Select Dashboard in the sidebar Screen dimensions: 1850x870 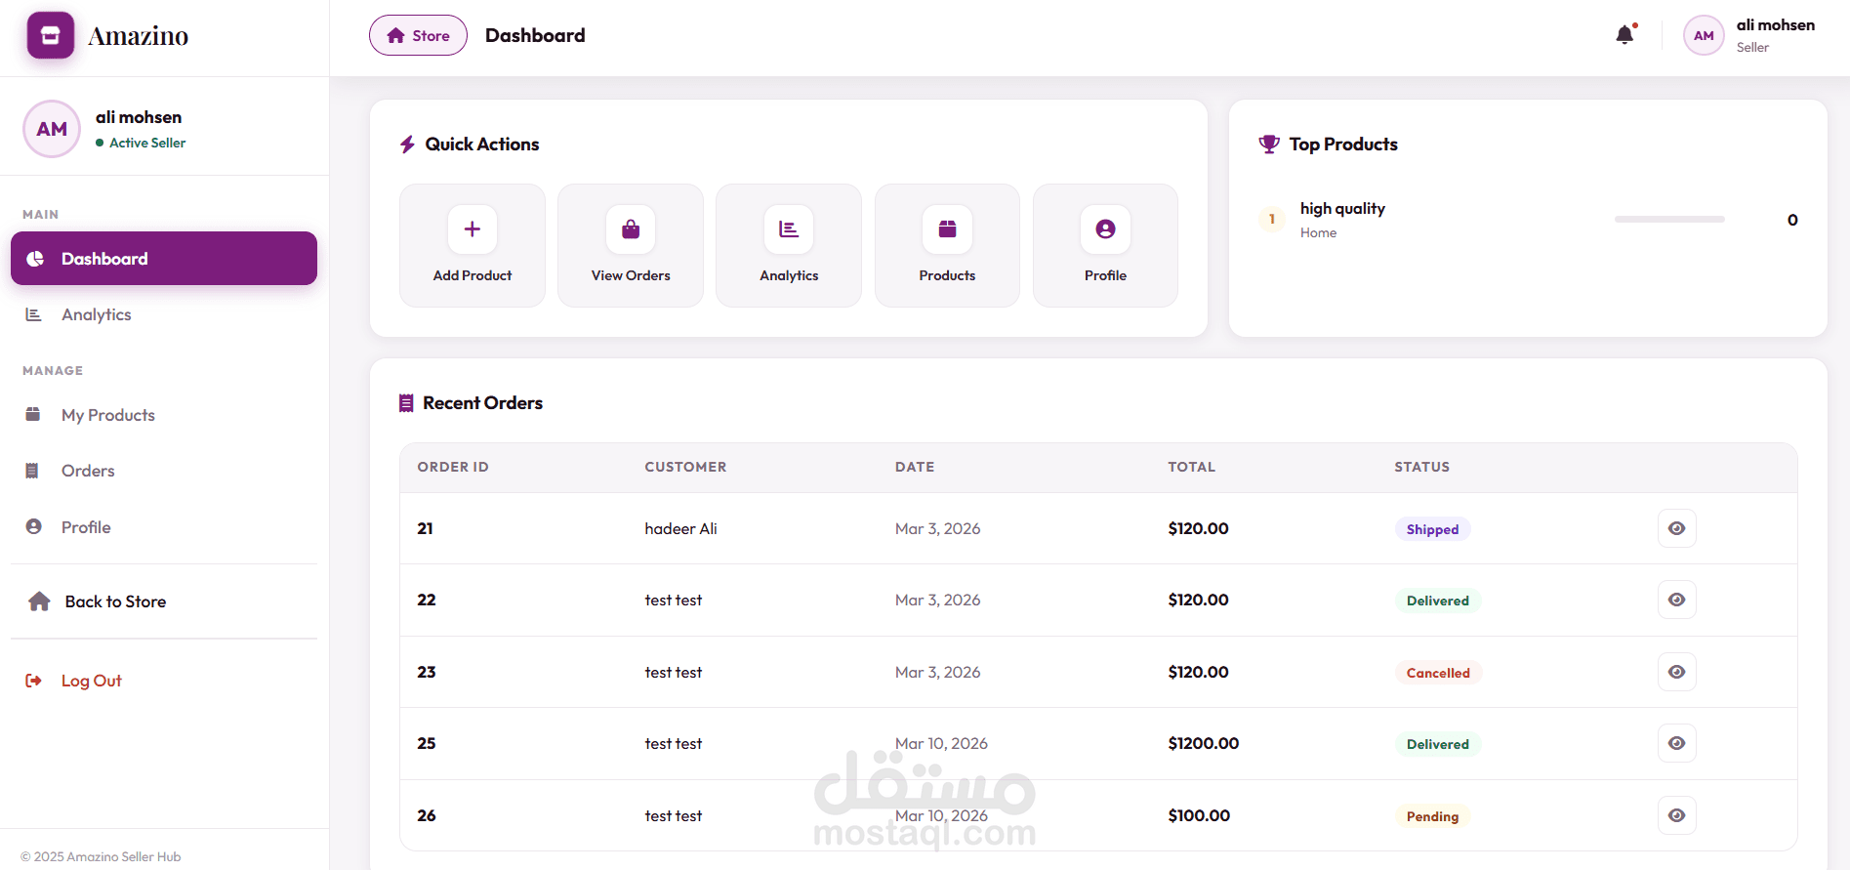164,259
